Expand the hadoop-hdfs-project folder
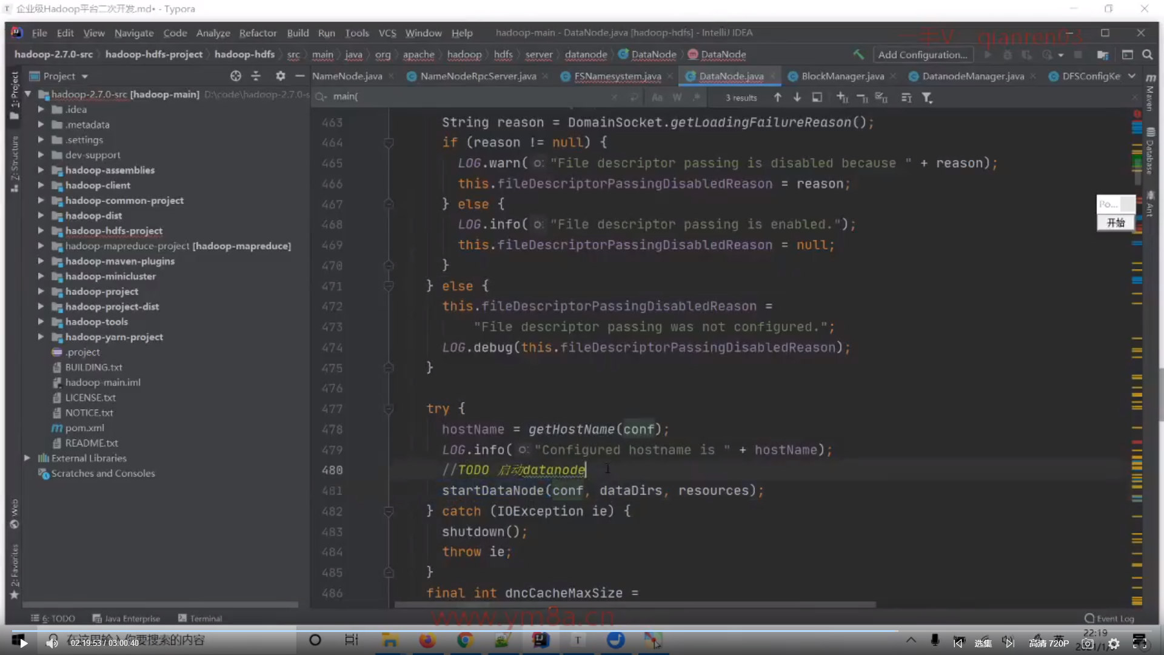Viewport: 1164px width, 655px height. (x=41, y=231)
